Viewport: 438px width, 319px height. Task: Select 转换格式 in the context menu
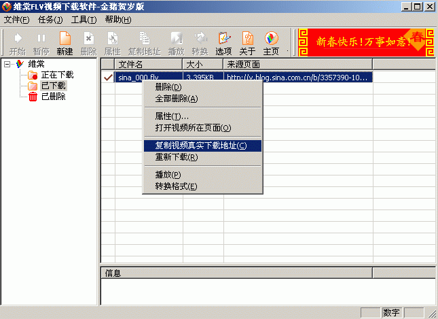point(176,186)
